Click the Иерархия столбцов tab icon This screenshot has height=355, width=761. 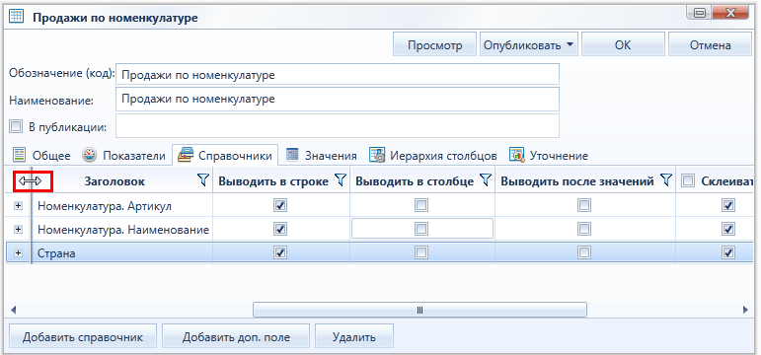pos(377,155)
